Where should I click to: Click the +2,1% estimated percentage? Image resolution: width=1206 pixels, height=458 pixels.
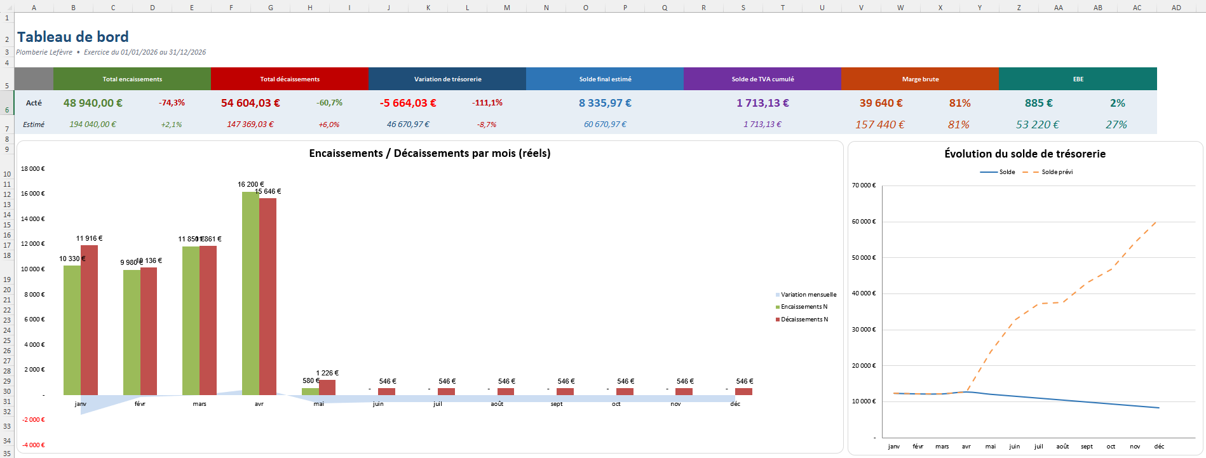tap(172, 125)
